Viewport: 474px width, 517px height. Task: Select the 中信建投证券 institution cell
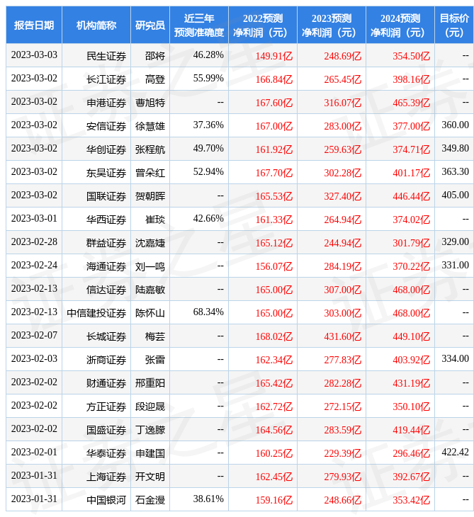96,313
